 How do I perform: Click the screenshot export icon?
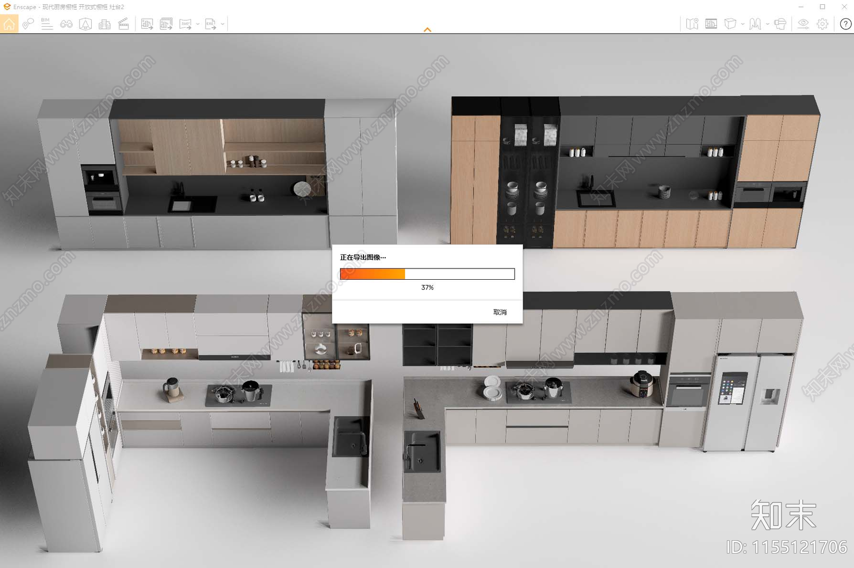coord(147,24)
